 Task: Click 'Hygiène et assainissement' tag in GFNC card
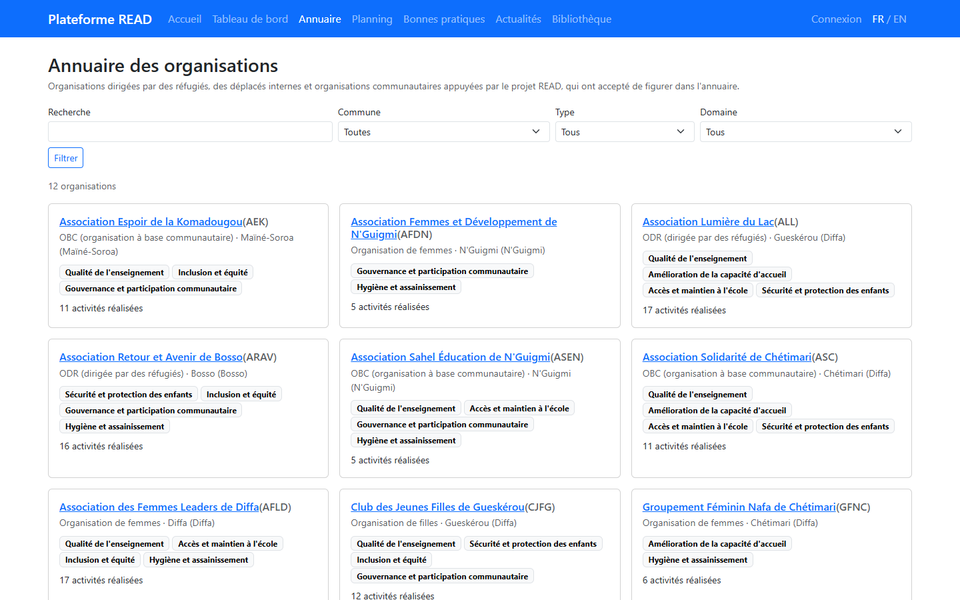pyautogui.click(x=697, y=559)
